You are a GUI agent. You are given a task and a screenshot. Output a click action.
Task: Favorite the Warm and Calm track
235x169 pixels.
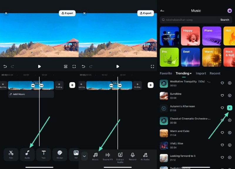pyautogui.click(x=222, y=132)
